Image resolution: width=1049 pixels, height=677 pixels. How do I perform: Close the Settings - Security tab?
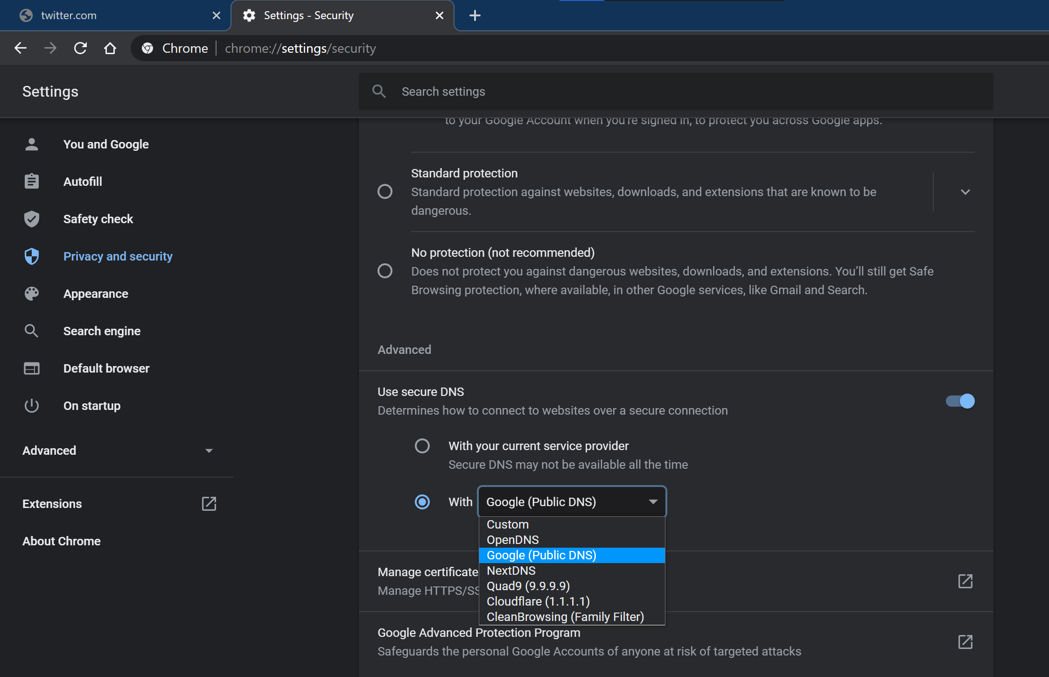[x=439, y=15]
